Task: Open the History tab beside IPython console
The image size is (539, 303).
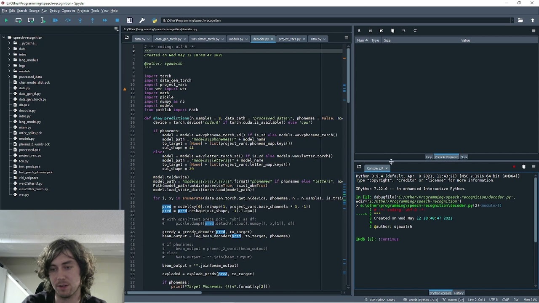Action: tap(459, 293)
